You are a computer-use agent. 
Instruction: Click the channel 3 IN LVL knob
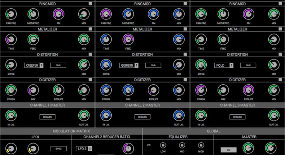pos(200,115)
